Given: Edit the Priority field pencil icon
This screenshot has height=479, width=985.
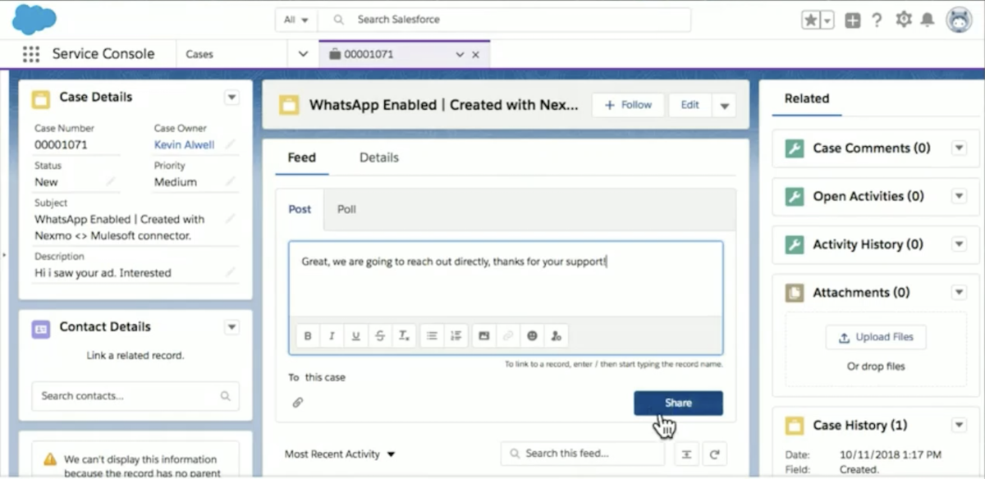Looking at the screenshot, I should click(231, 182).
